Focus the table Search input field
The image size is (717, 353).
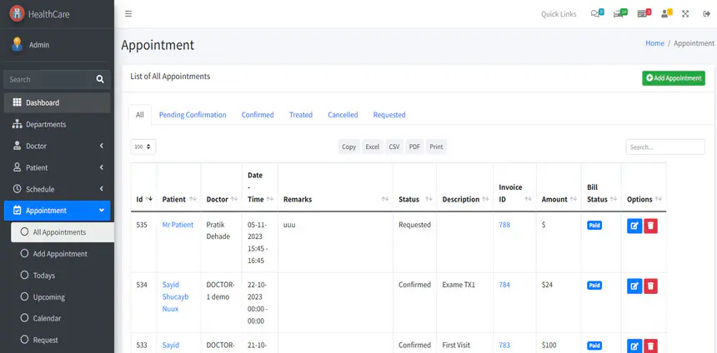665,147
